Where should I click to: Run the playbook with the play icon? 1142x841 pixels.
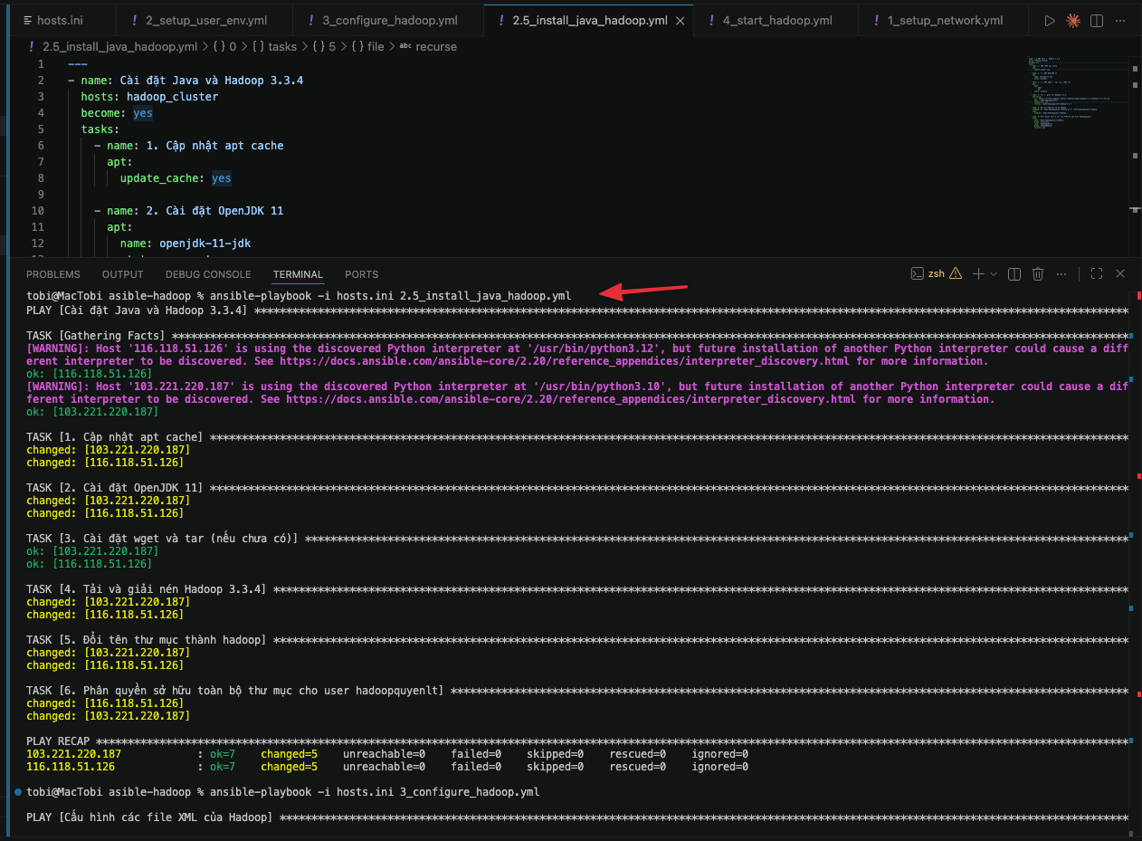(x=1050, y=20)
